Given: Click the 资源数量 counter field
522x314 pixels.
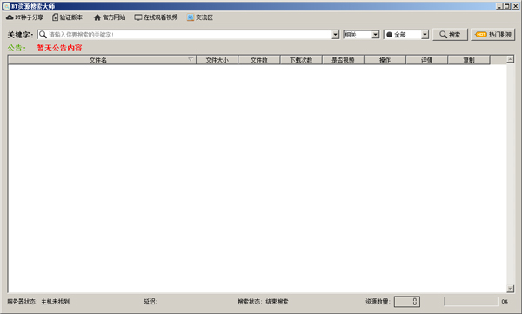Looking at the screenshot, I should coord(407,302).
